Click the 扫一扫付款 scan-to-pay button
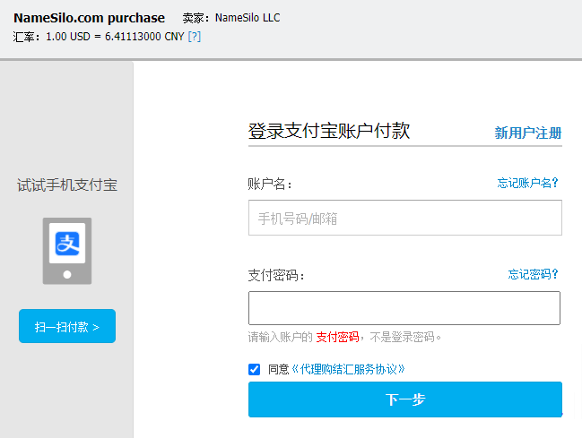This screenshot has width=582, height=438. [x=67, y=326]
